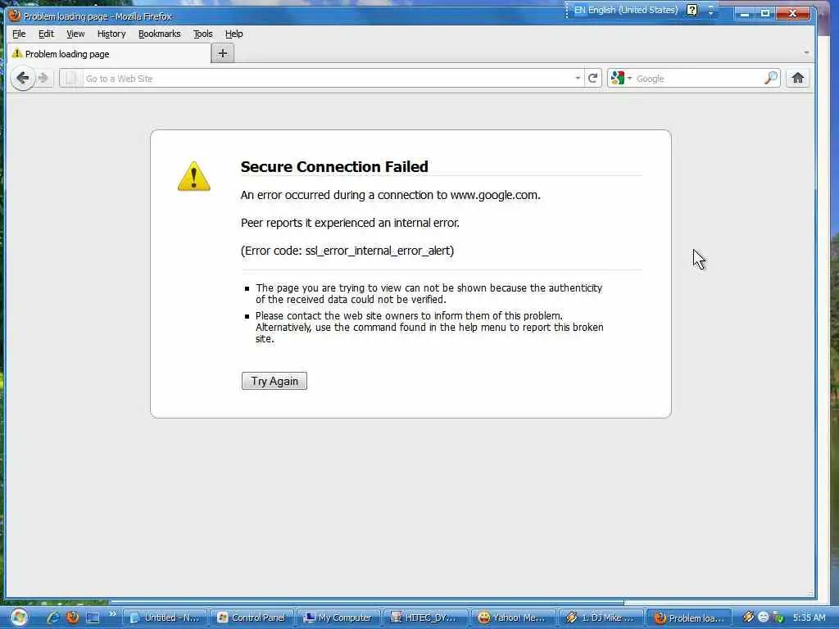Image resolution: width=839 pixels, height=629 pixels.
Task: Click the Try Again button
Action: click(x=274, y=381)
